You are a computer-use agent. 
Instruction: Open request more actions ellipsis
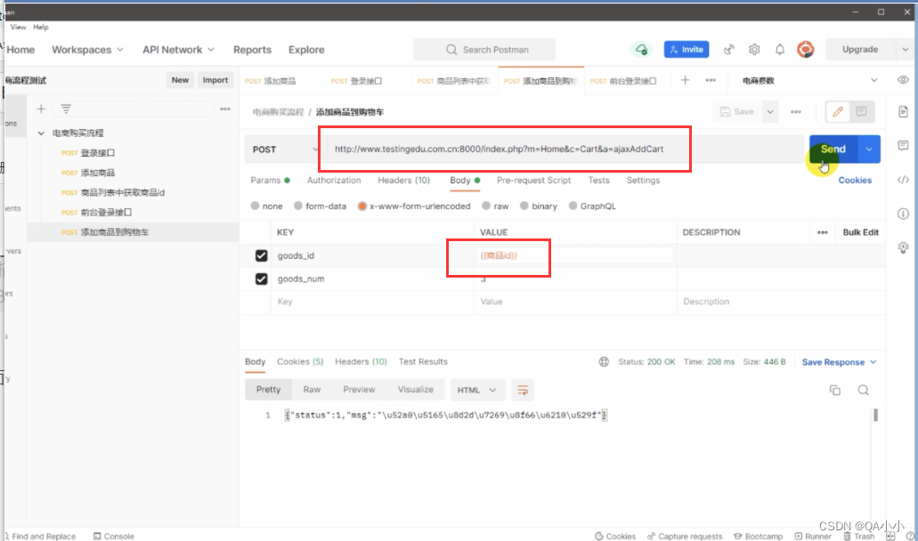pyautogui.click(x=796, y=112)
